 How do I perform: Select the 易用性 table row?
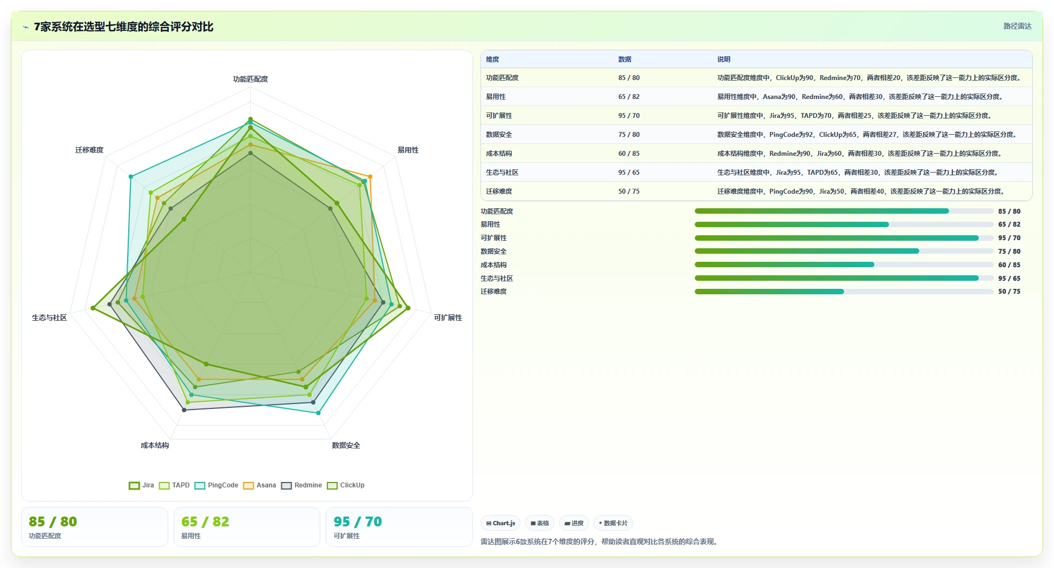[x=756, y=96]
